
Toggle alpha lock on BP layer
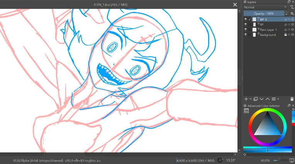(289, 24)
